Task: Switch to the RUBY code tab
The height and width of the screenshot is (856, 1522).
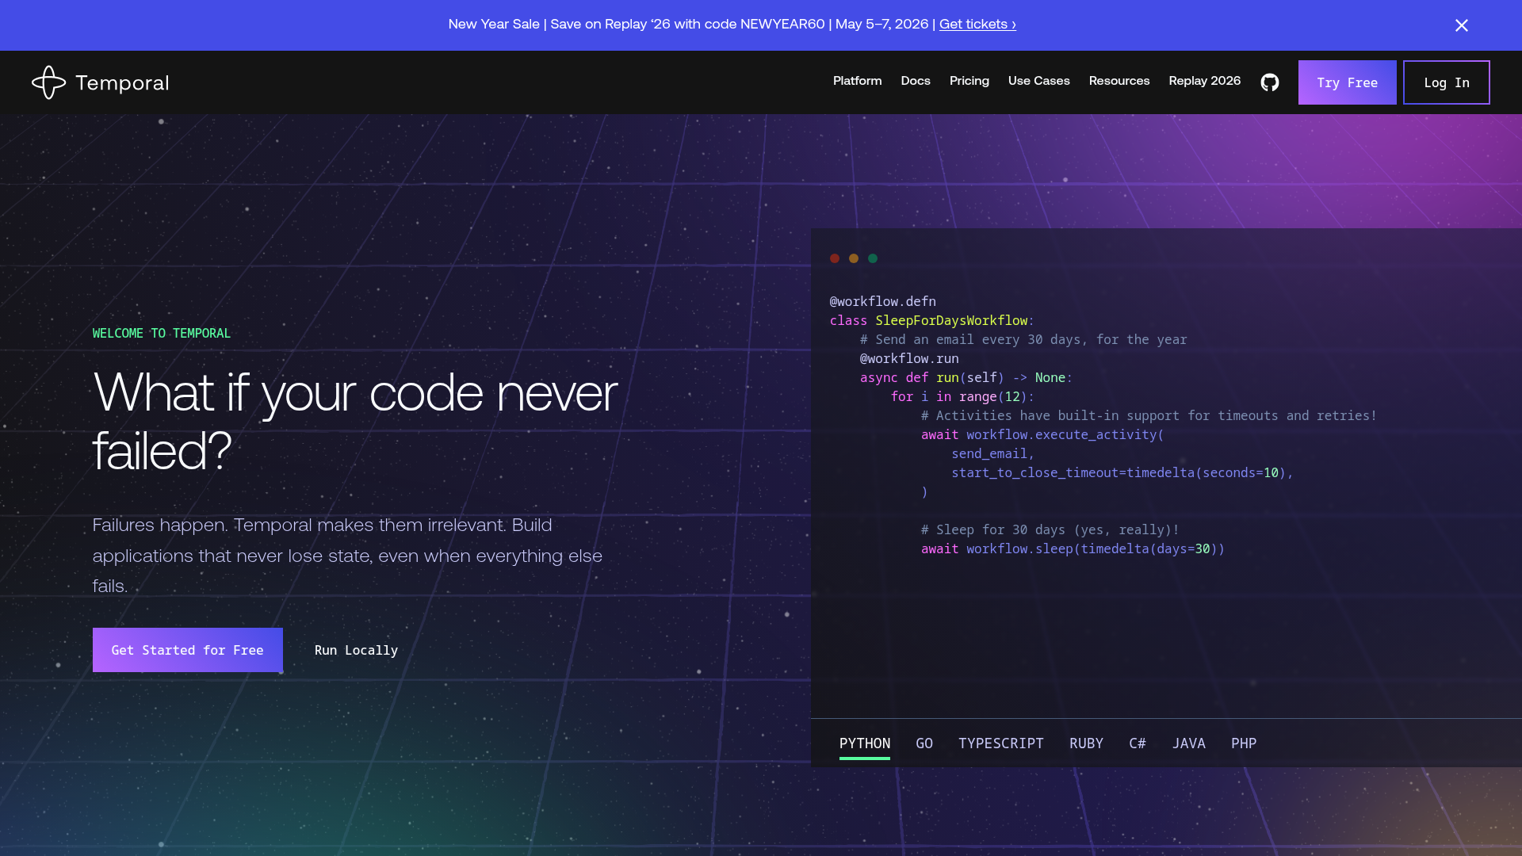Action: tap(1086, 743)
